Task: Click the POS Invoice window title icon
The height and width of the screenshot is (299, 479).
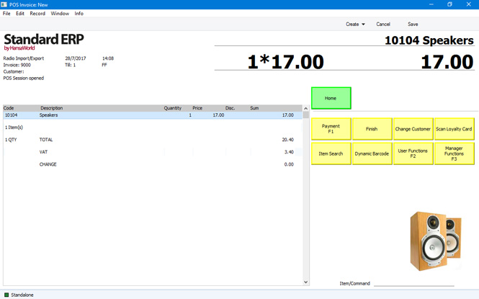Action: (x=4, y=4)
